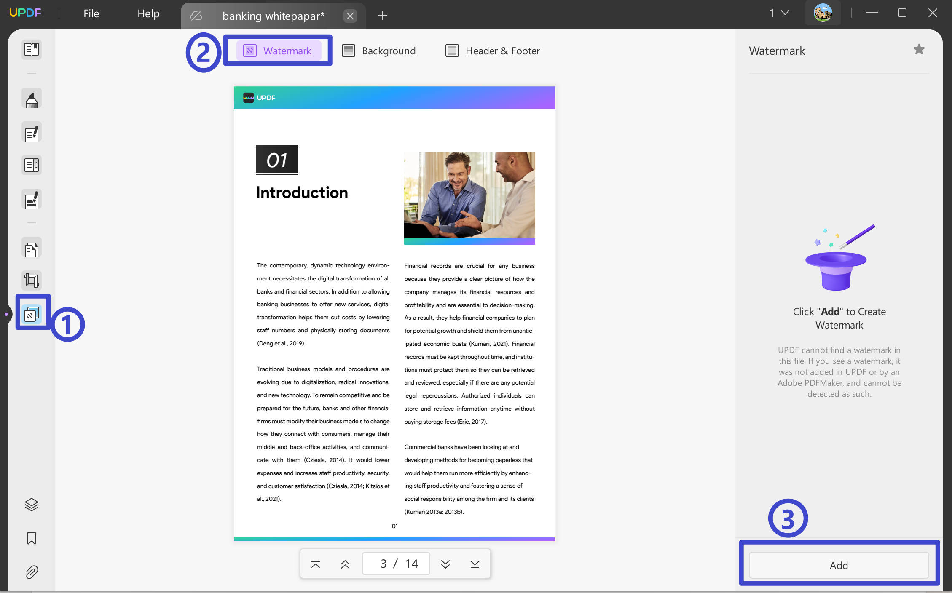Click Add to create a watermark
Image resolution: width=952 pixels, height=593 pixels.
pyautogui.click(x=838, y=565)
